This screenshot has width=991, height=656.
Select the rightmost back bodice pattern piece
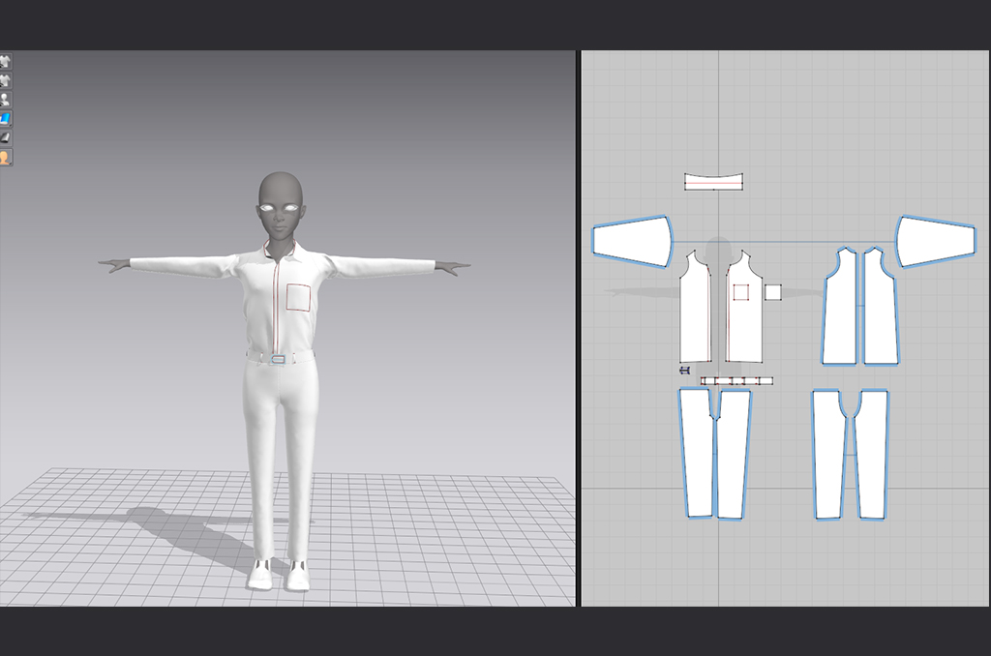point(880,310)
